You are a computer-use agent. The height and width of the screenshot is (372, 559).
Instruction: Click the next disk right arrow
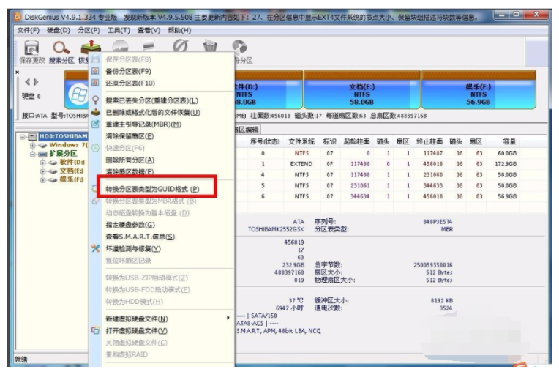36,82
